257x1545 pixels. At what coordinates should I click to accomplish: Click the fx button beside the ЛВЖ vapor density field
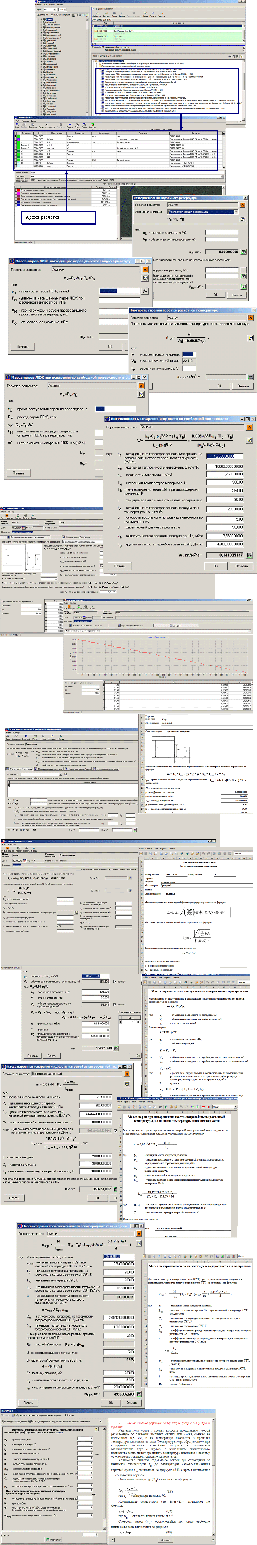pos(144,291)
